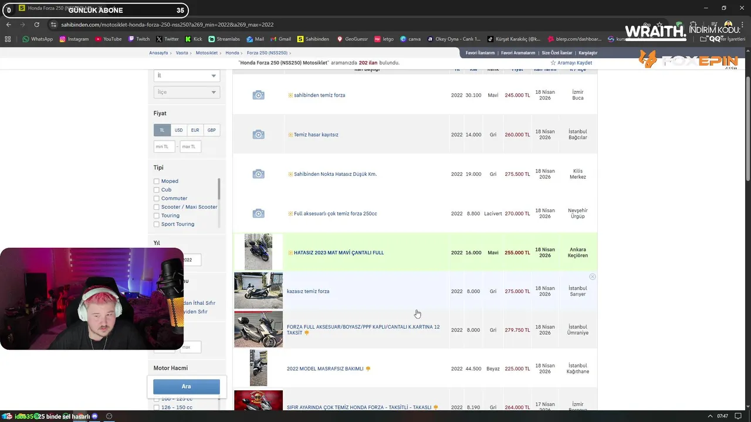The width and height of the screenshot is (751, 422).
Task: Open the Windows notification center icon
Action: [738, 416]
